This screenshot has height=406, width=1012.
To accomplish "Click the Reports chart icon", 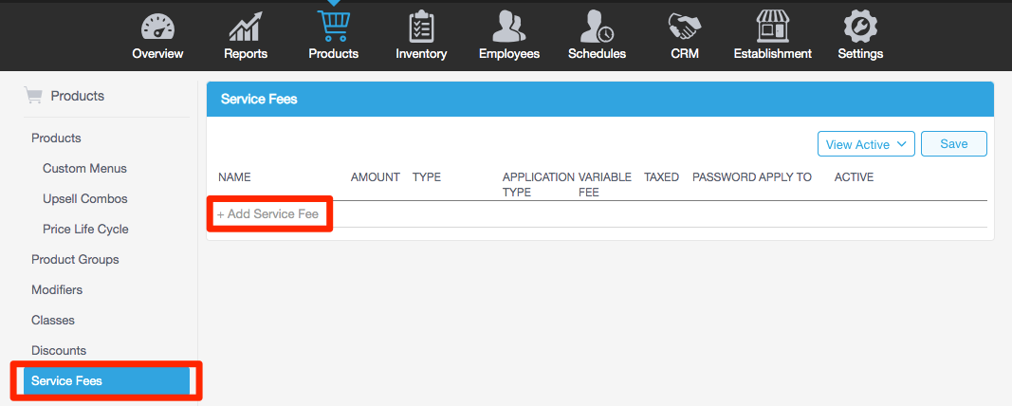I will coord(246,27).
